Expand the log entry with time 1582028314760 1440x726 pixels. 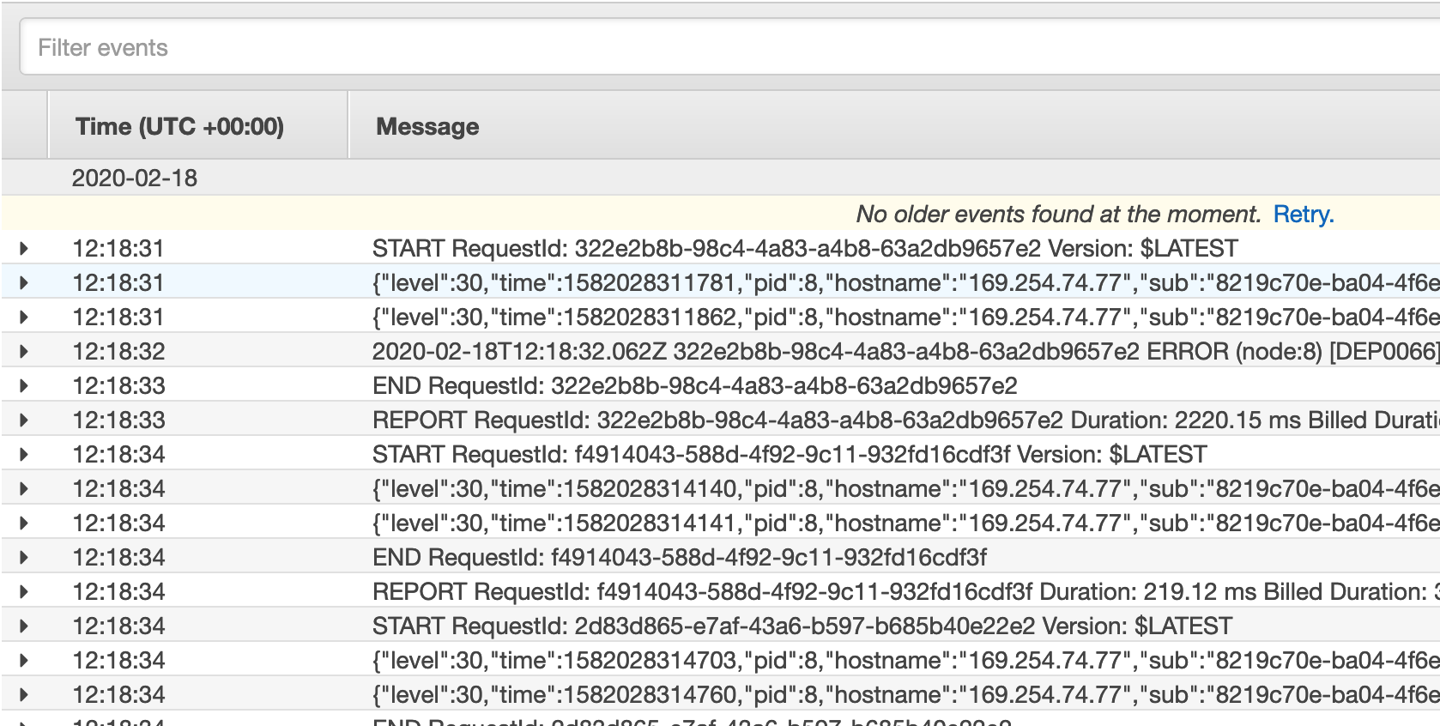(x=24, y=695)
